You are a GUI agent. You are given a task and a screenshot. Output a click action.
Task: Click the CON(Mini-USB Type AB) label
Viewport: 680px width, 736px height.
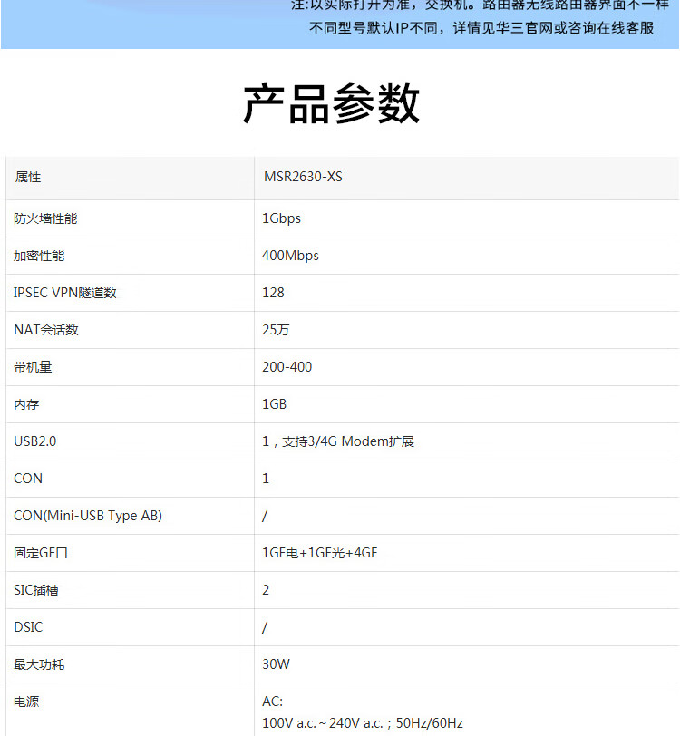pos(88,516)
